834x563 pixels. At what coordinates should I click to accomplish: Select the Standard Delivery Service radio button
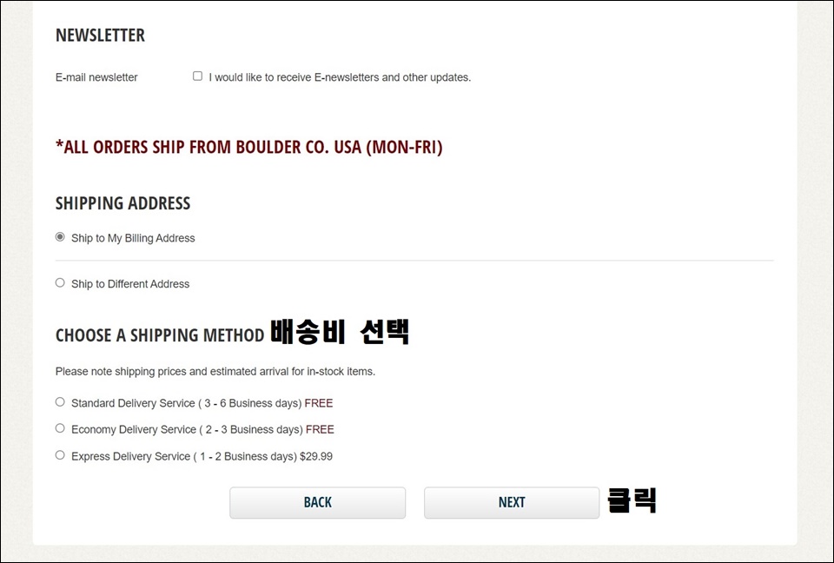coord(60,401)
